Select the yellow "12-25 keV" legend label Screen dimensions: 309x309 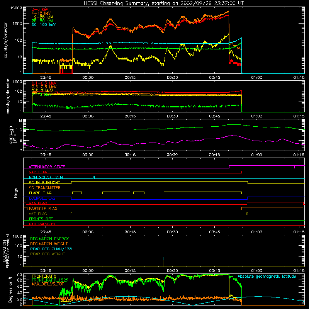(x=42, y=17)
